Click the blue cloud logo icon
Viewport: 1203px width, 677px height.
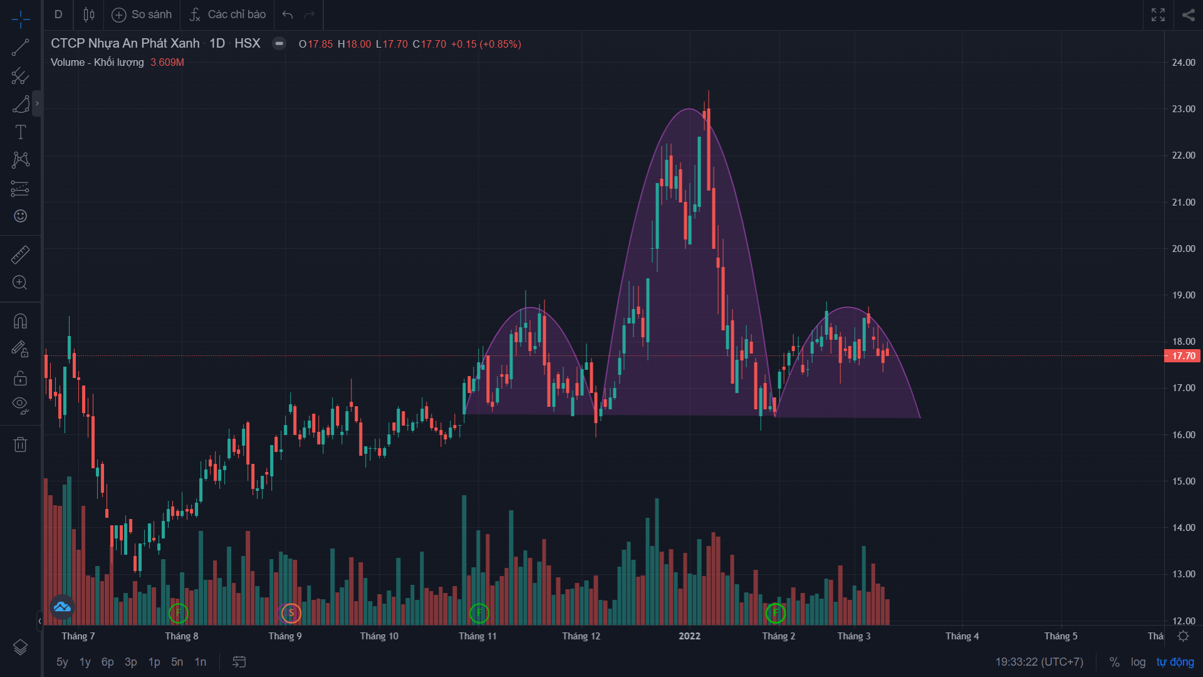coord(62,607)
